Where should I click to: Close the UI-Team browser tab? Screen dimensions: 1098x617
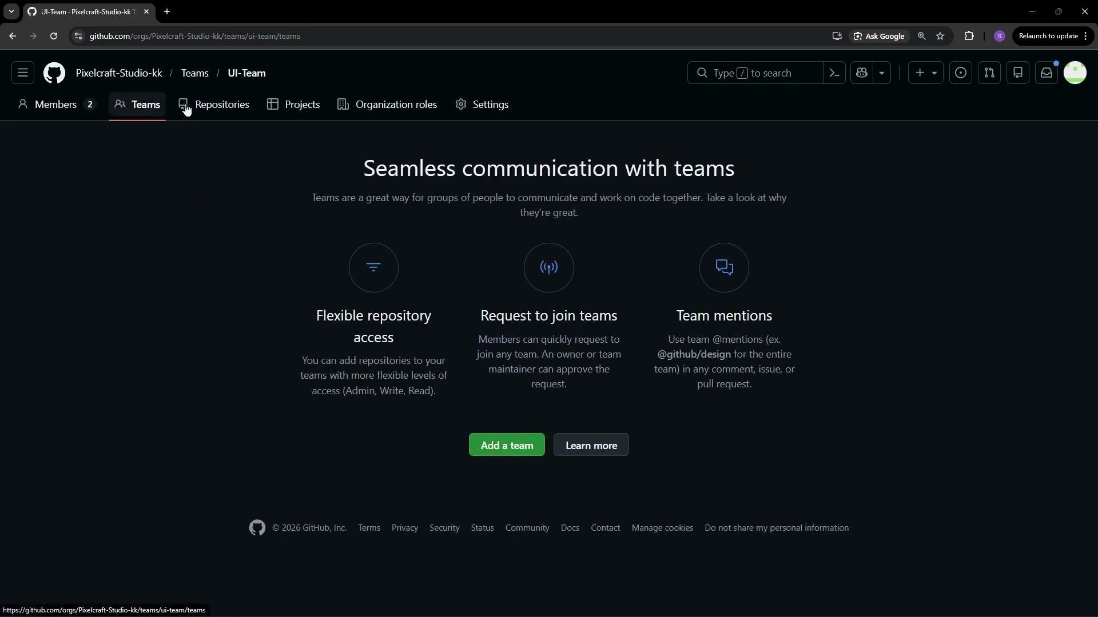(146, 11)
